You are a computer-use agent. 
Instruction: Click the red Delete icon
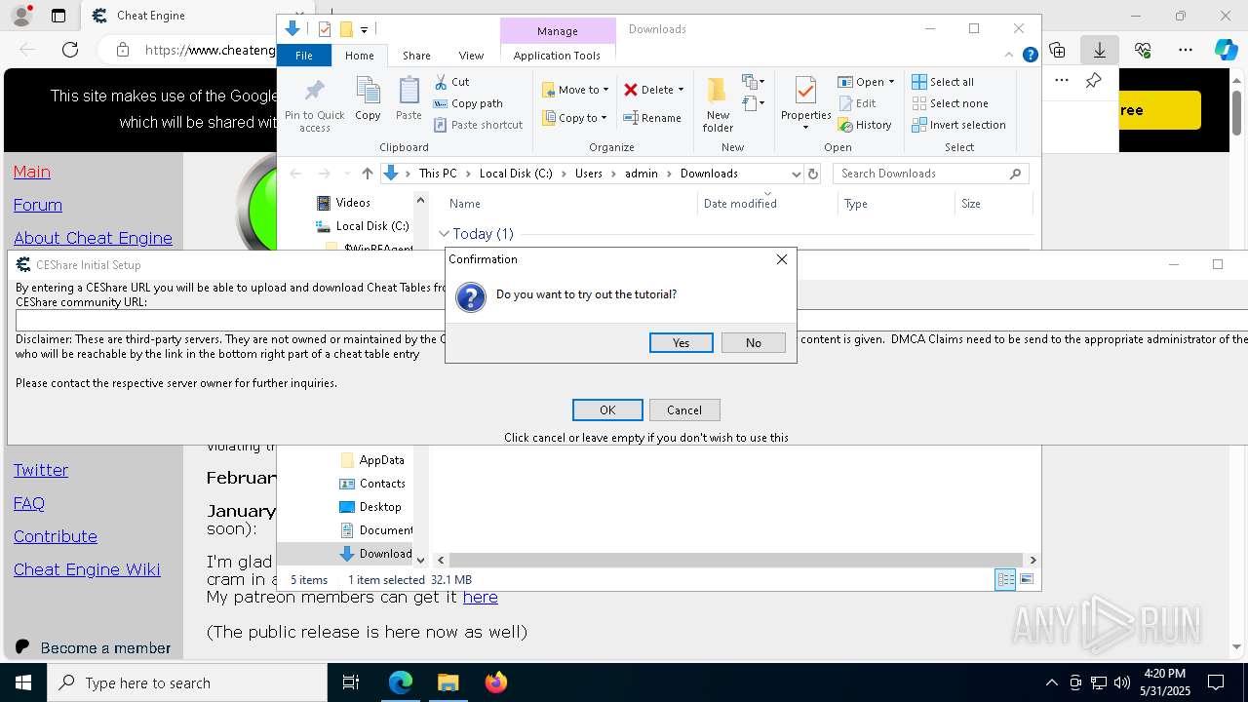coord(631,90)
